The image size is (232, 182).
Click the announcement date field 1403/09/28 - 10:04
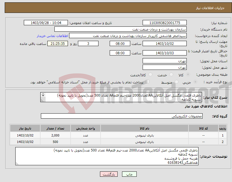46,23
